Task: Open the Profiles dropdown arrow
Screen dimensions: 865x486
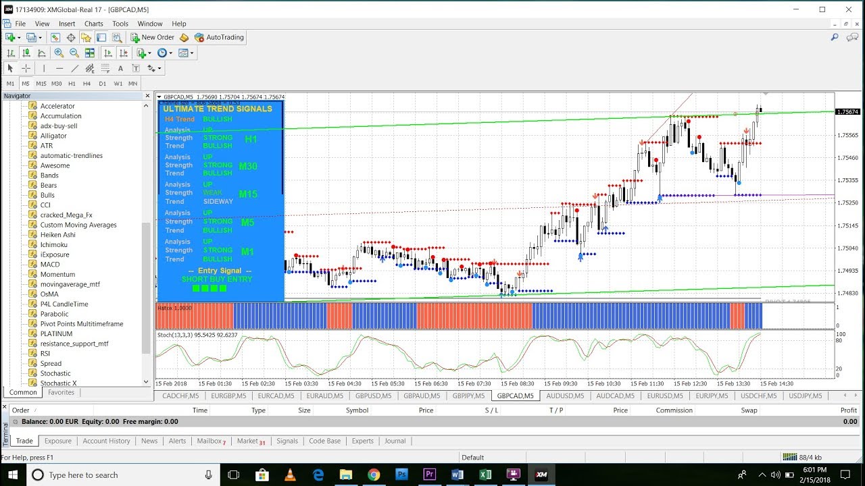Action: tap(40, 38)
